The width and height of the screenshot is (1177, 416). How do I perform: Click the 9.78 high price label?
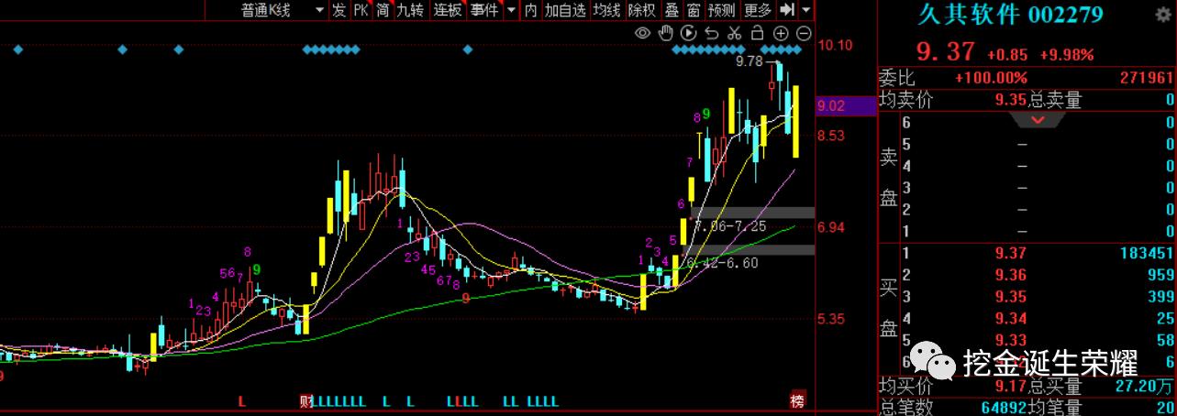(750, 61)
